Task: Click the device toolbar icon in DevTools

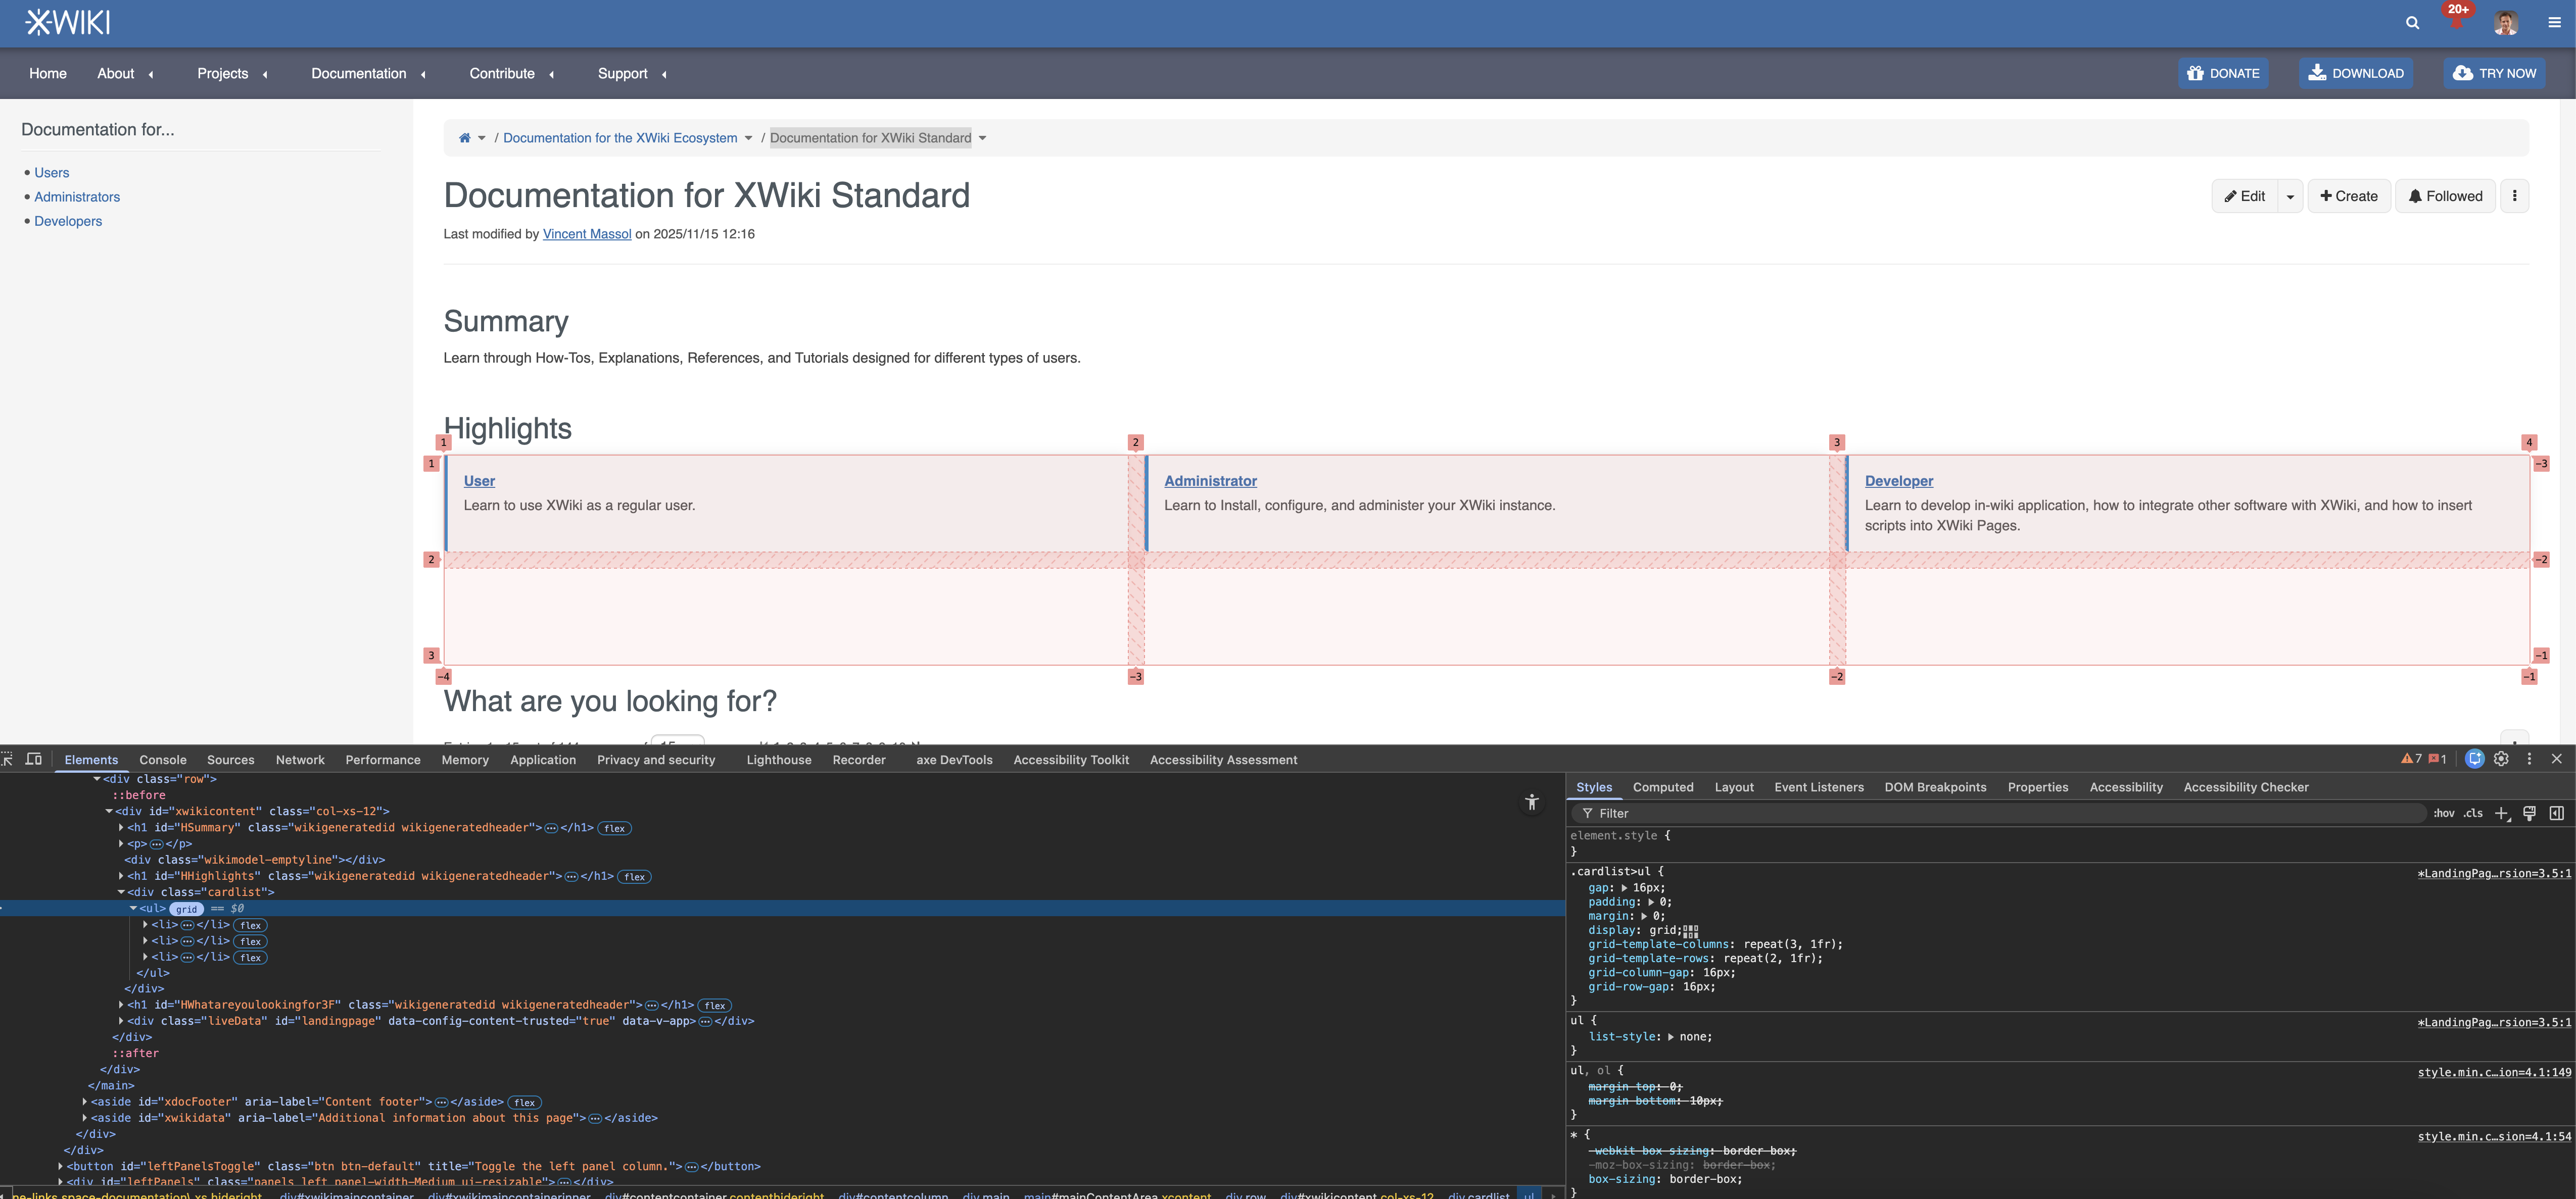Action: coord(34,760)
